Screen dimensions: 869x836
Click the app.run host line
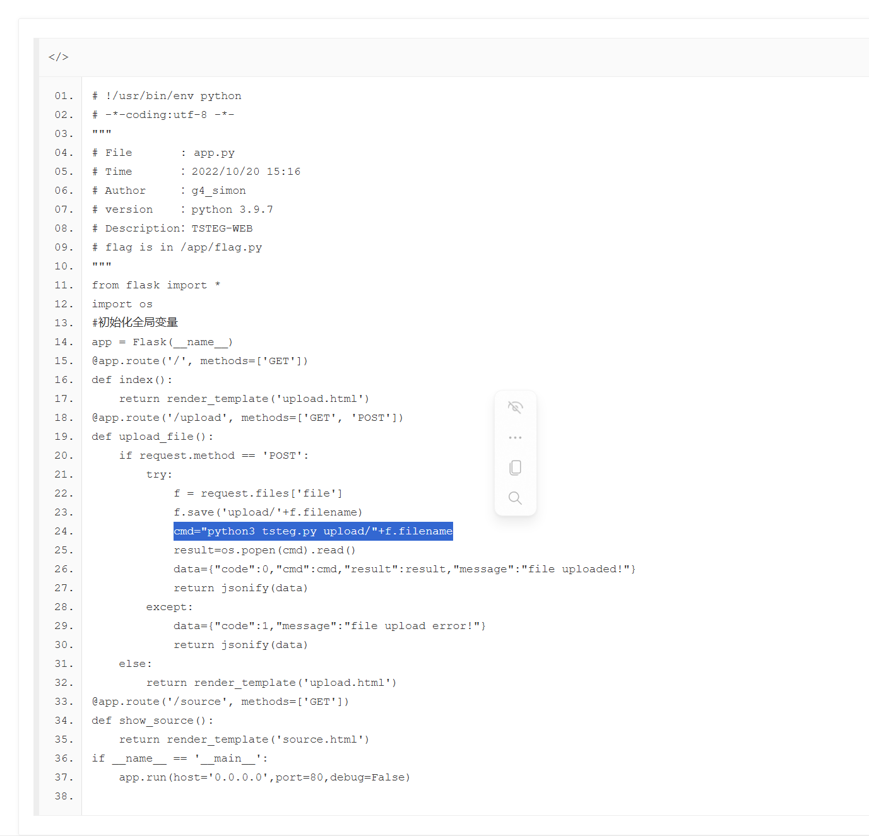point(264,777)
